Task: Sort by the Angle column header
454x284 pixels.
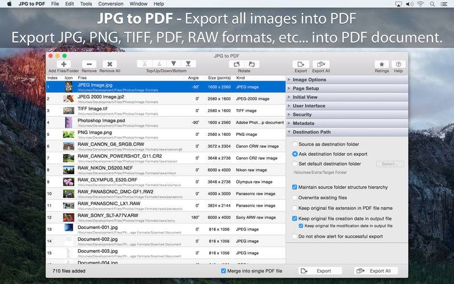Action: [193, 78]
